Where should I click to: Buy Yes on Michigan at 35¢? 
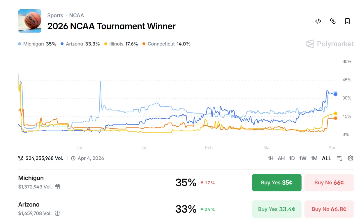[276, 183]
